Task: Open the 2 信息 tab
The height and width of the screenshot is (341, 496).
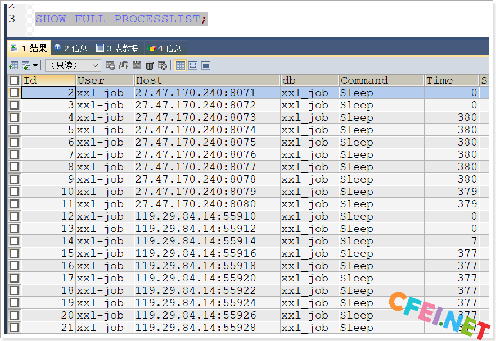Action: 71,48
